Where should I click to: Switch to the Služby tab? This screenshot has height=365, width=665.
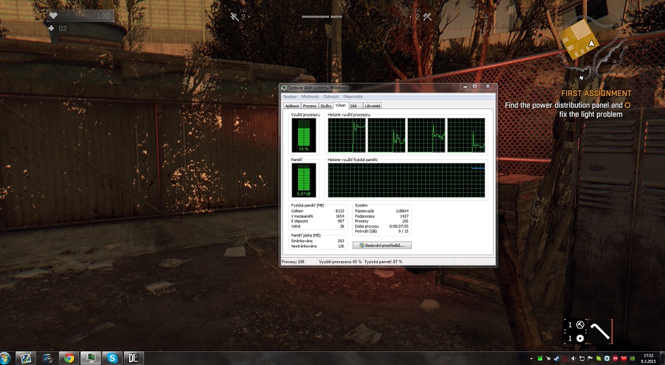click(x=326, y=106)
